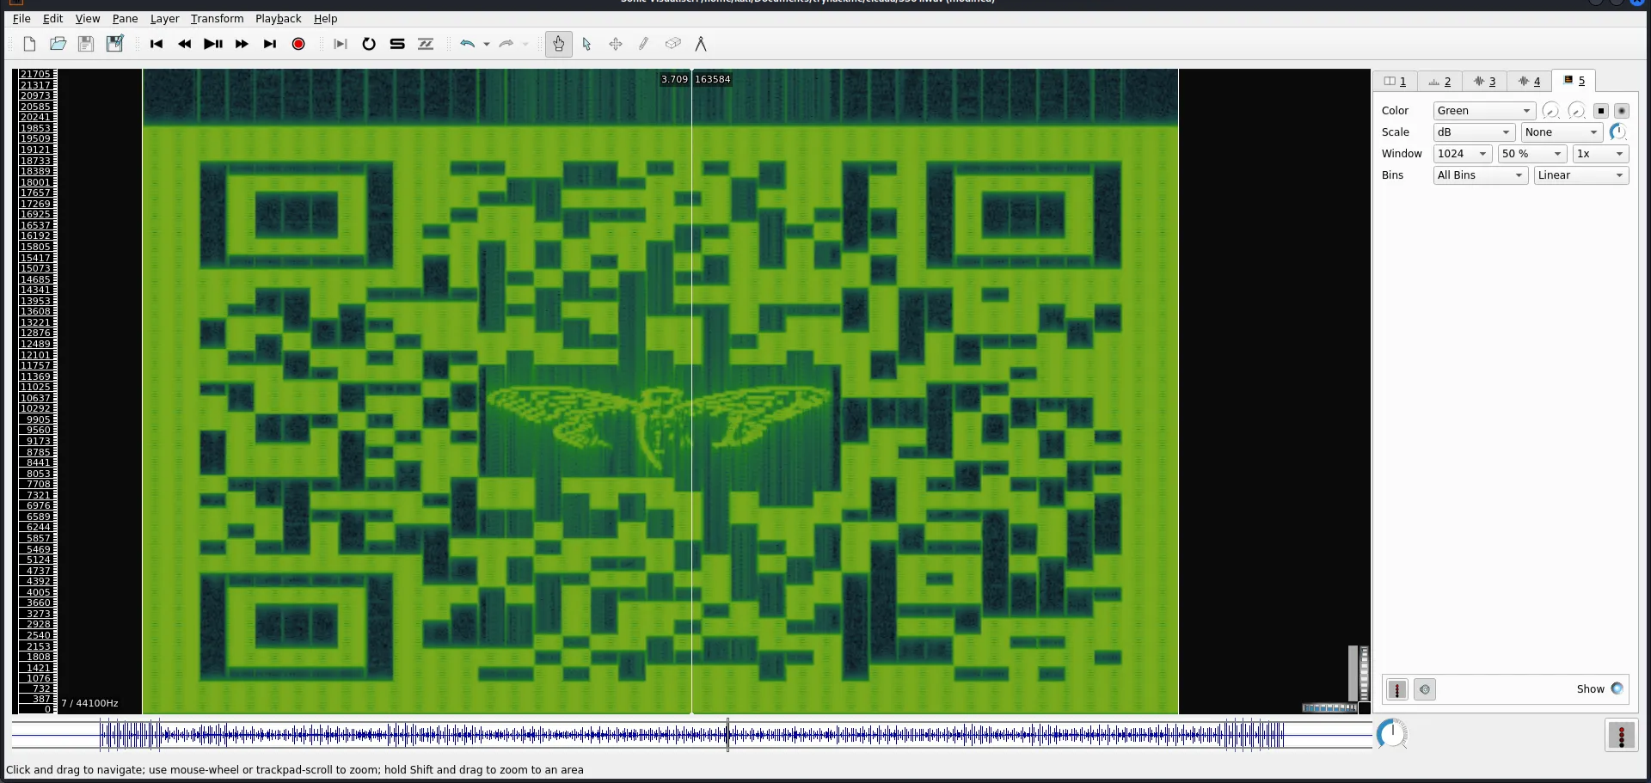The height and width of the screenshot is (783, 1651).
Task: Open the window overlap dropdown showing 50 %
Action: click(1532, 154)
